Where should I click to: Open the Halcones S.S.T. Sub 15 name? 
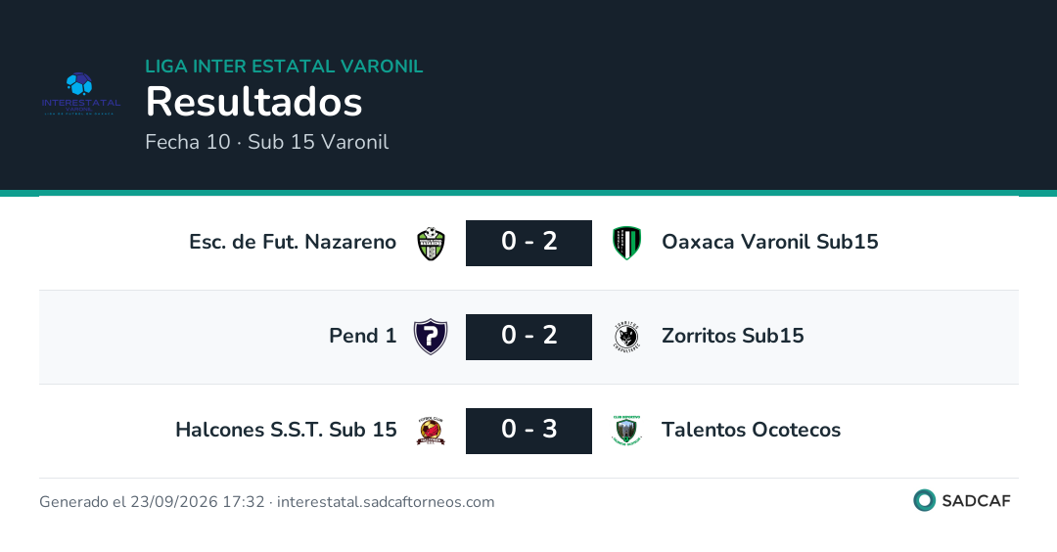[x=287, y=430]
